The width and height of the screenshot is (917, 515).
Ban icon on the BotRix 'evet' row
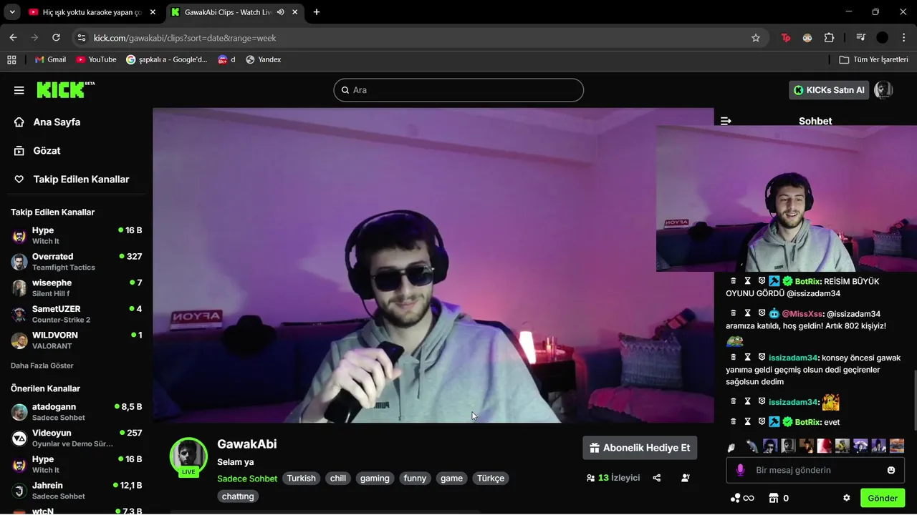[762, 422]
